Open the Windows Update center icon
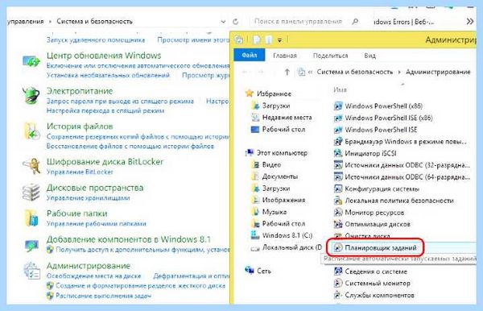This screenshot has height=311, width=483. pyautogui.click(x=31, y=61)
